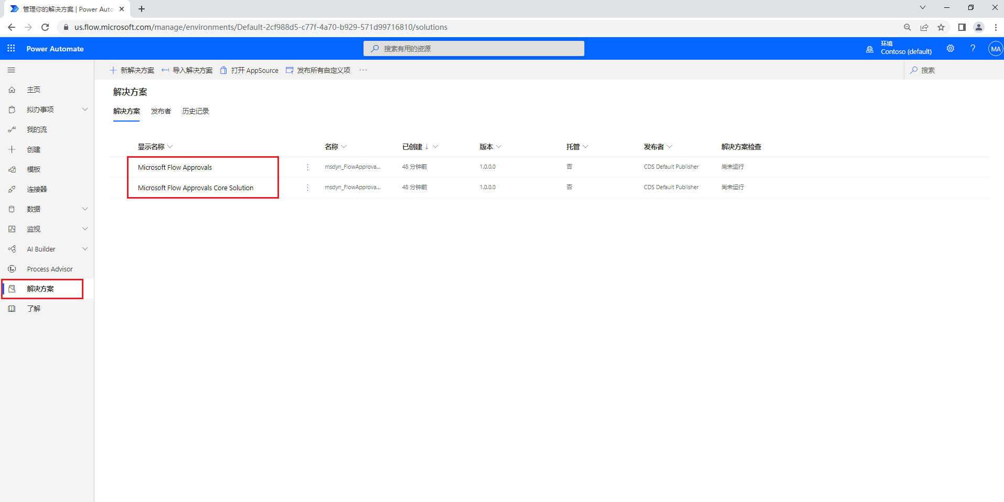Click 打开 AppSource in the command bar
This screenshot has width=1004, height=502.
pyautogui.click(x=249, y=70)
